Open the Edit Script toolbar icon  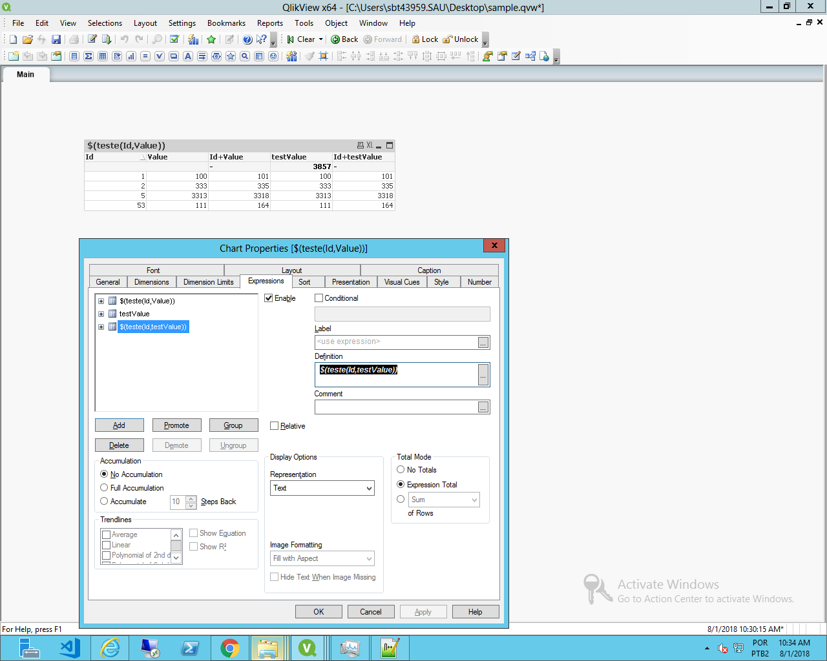point(92,39)
